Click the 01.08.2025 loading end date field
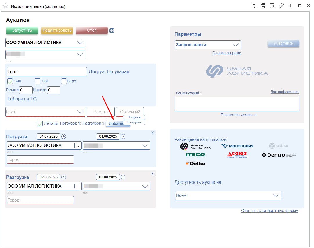Viewport: 314px width, 248px height. point(108,136)
